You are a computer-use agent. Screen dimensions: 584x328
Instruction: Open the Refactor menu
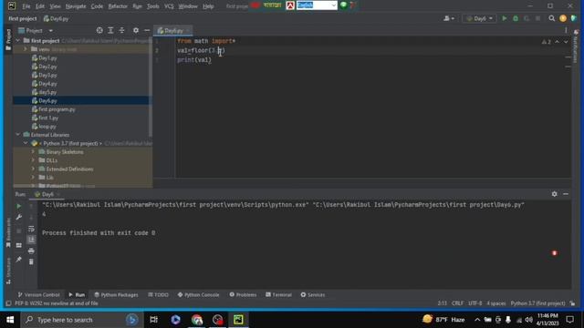point(118,6)
